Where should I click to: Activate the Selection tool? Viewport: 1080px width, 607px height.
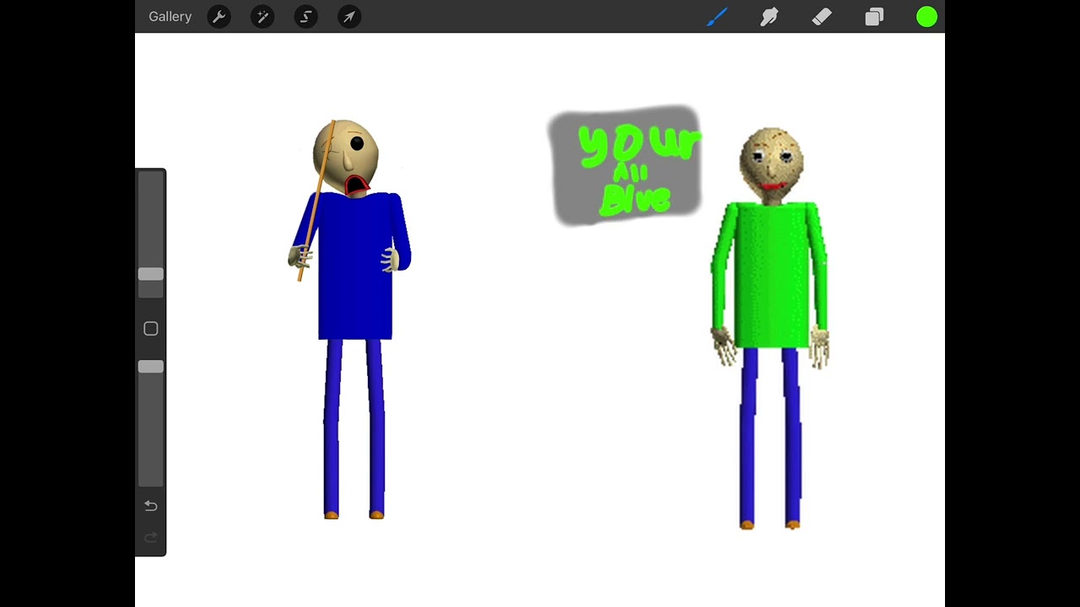pyautogui.click(x=306, y=17)
